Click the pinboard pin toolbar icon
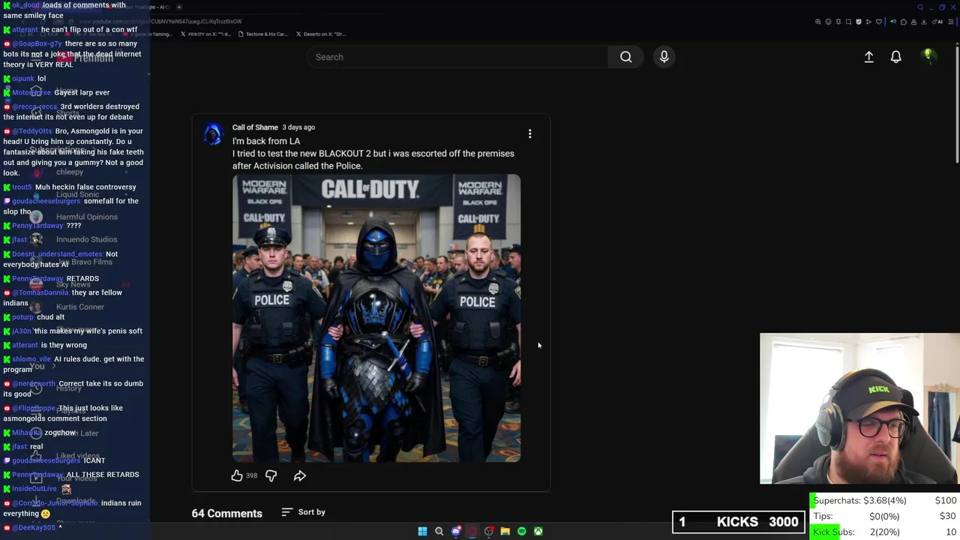This screenshot has height=540, width=960. (838, 22)
